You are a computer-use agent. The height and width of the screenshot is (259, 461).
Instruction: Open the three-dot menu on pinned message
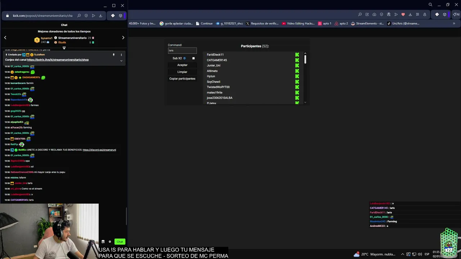click(121, 55)
